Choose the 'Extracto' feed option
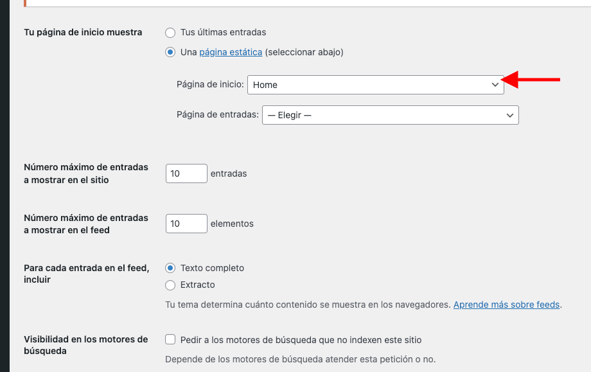 (x=170, y=285)
